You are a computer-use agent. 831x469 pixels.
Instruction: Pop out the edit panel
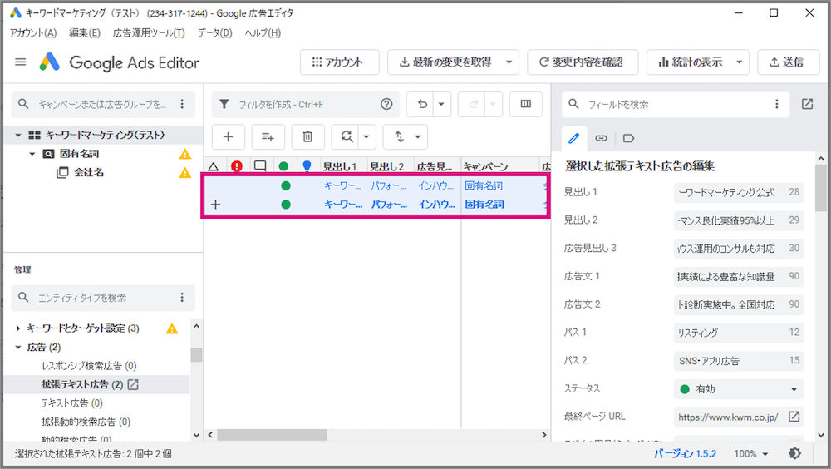pos(807,104)
